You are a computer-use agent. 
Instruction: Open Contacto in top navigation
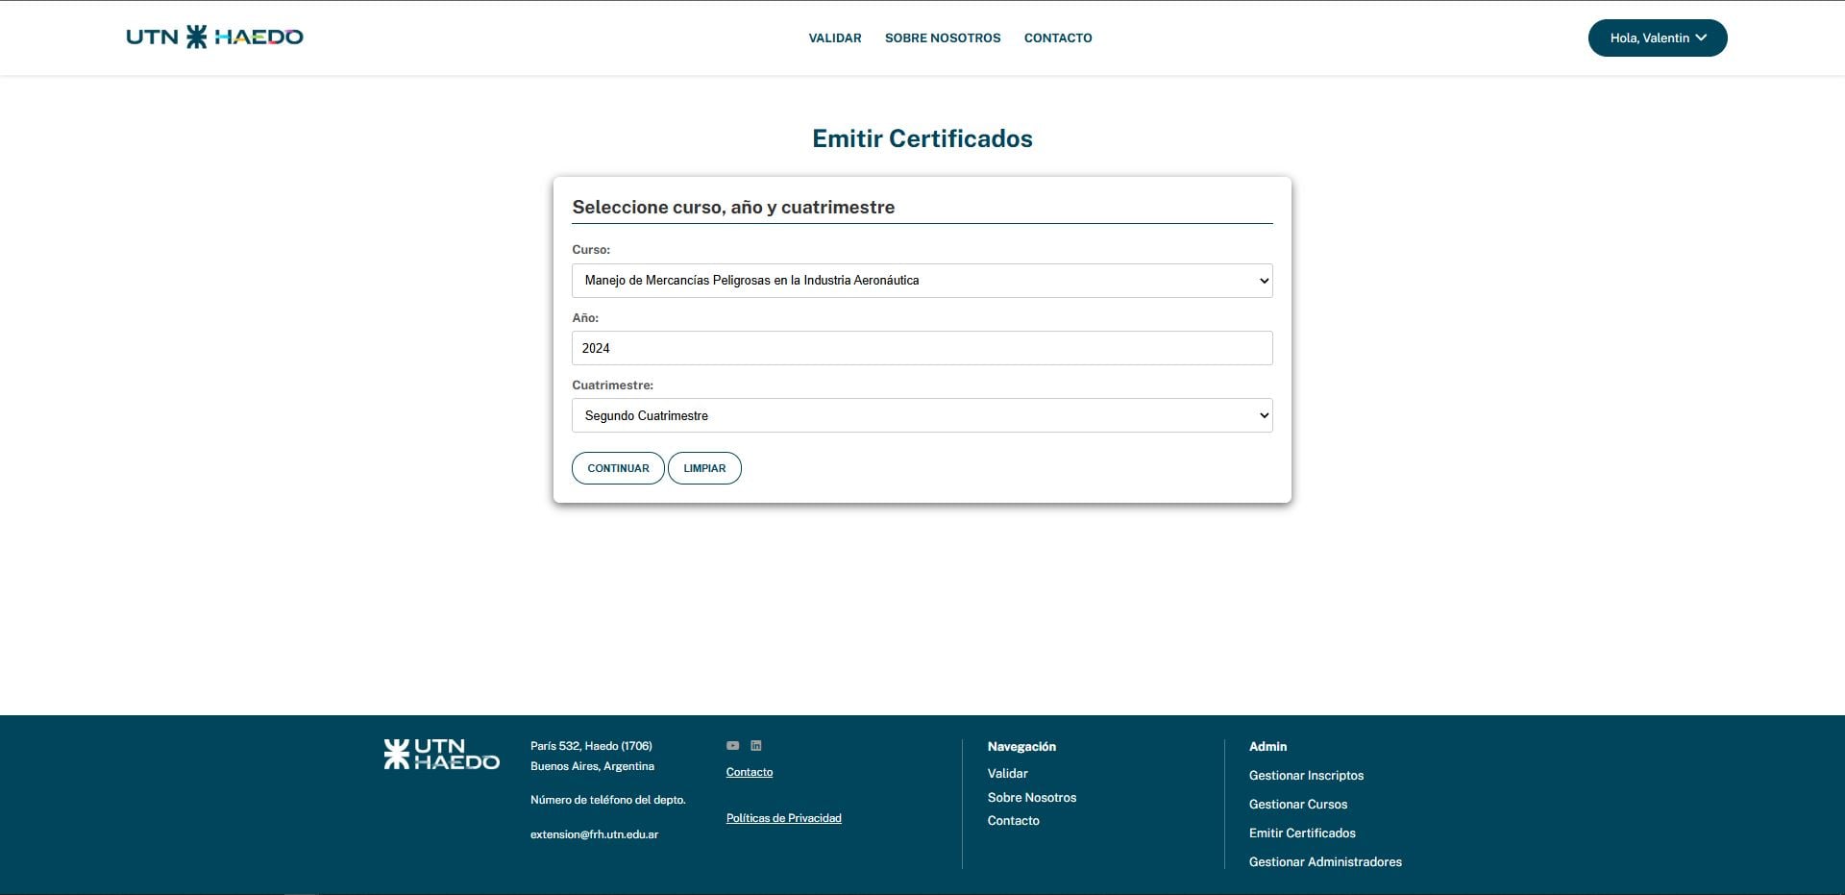pos(1058,38)
